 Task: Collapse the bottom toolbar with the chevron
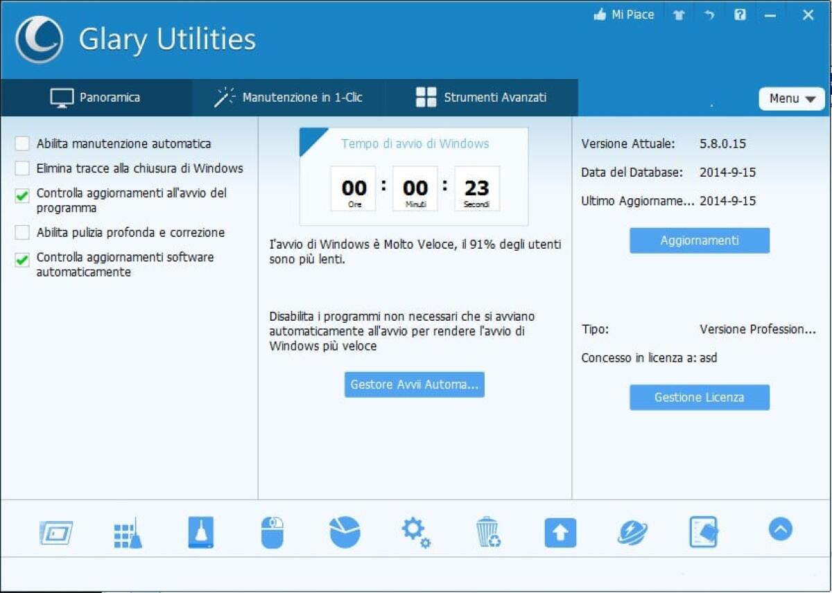point(780,529)
